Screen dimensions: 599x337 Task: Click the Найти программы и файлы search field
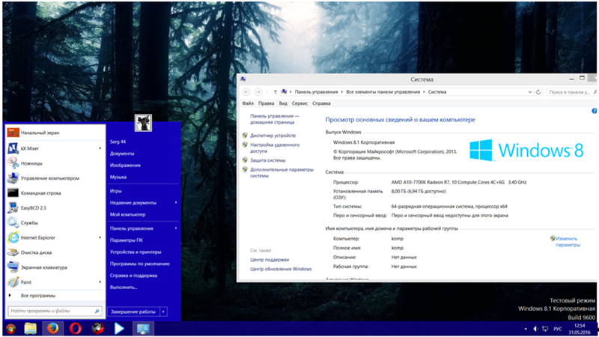click(51, 310)
